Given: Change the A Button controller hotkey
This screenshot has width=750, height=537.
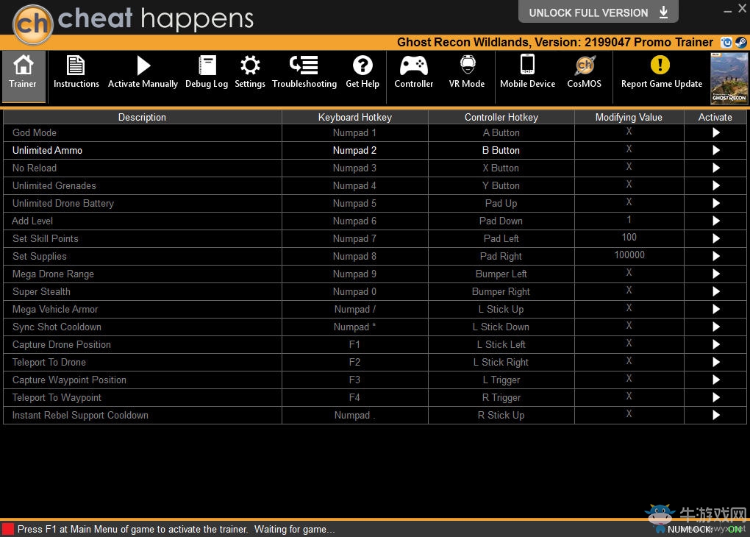Looking at the screenshot, I should click(501, 132).
